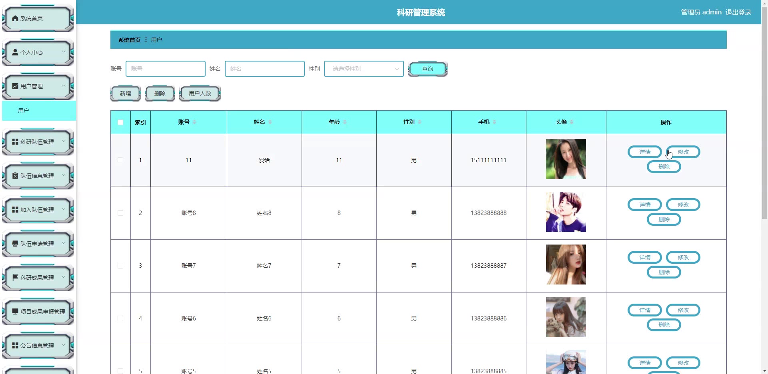Viewport: 768px width, 374px height.
Task: Expand 科研队伍管理 menu chevron
Action: 64,141
